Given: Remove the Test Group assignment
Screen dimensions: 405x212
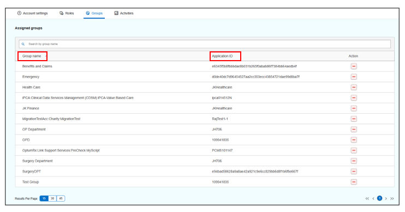Looking at the screenshot, I should pos(354,182).
